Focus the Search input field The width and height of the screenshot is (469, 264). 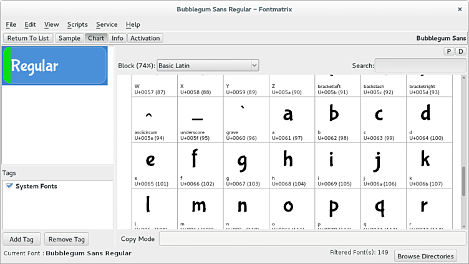pyautogui.click(x=420, y=66)
